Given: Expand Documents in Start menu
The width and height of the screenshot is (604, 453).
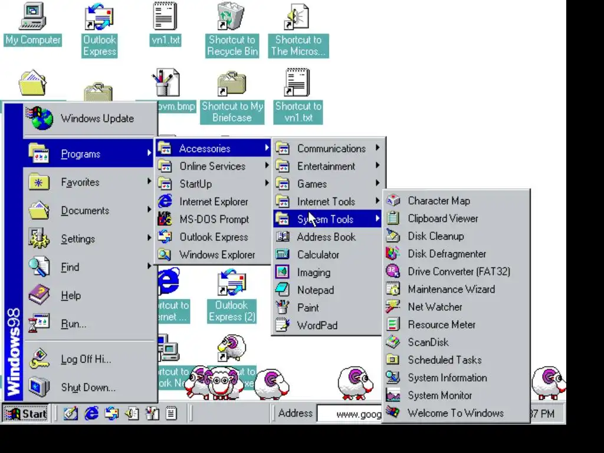Looking at the screenshot, I should (89, 211).
